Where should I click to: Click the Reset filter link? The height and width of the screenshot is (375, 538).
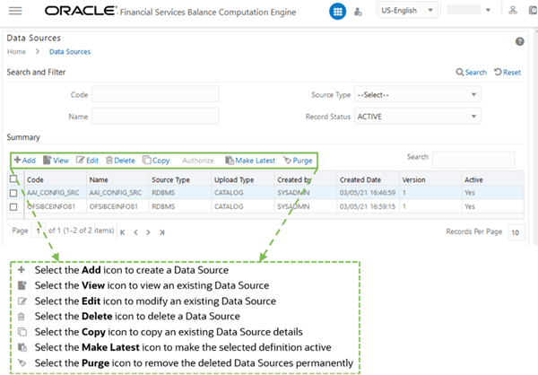click(x=508, y=72)
